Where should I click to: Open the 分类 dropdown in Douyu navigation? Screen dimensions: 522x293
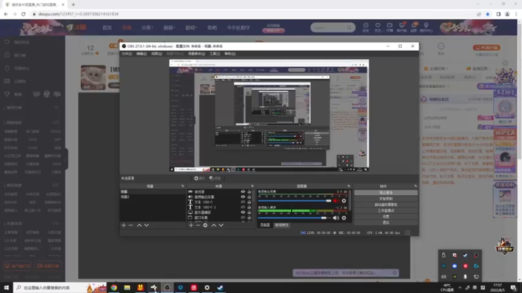147,28
